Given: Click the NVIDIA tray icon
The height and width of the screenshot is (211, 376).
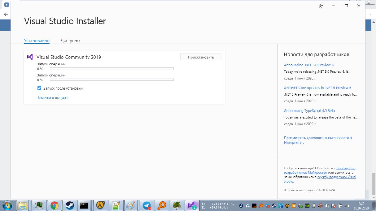Looking at the screenshot, I should (307, 206).
